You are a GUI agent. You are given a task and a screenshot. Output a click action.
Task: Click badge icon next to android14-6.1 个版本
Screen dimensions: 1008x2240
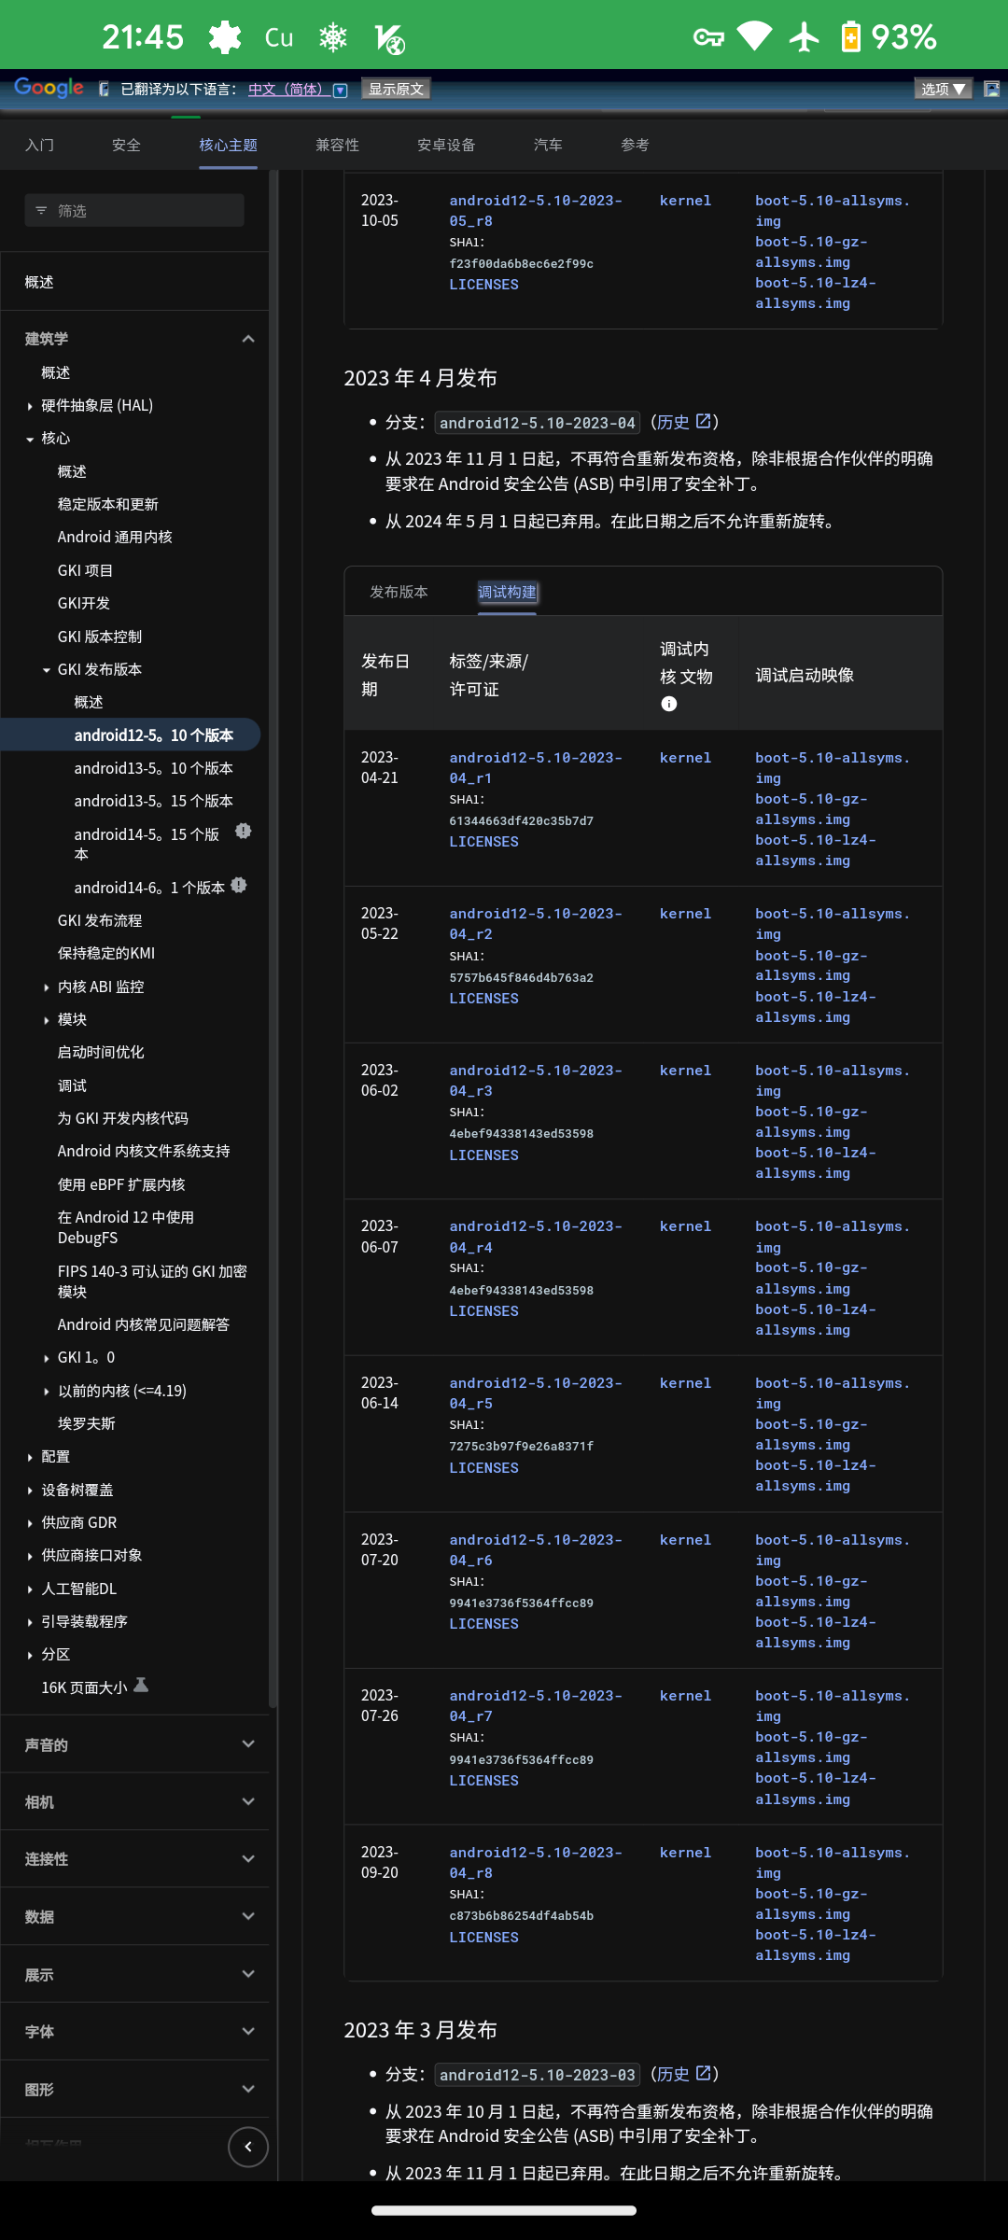[x=239, y=886]
